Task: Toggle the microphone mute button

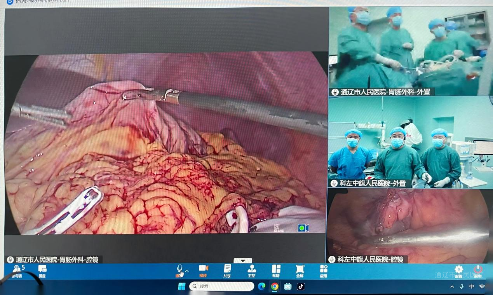Action: [x=179, y=270]
